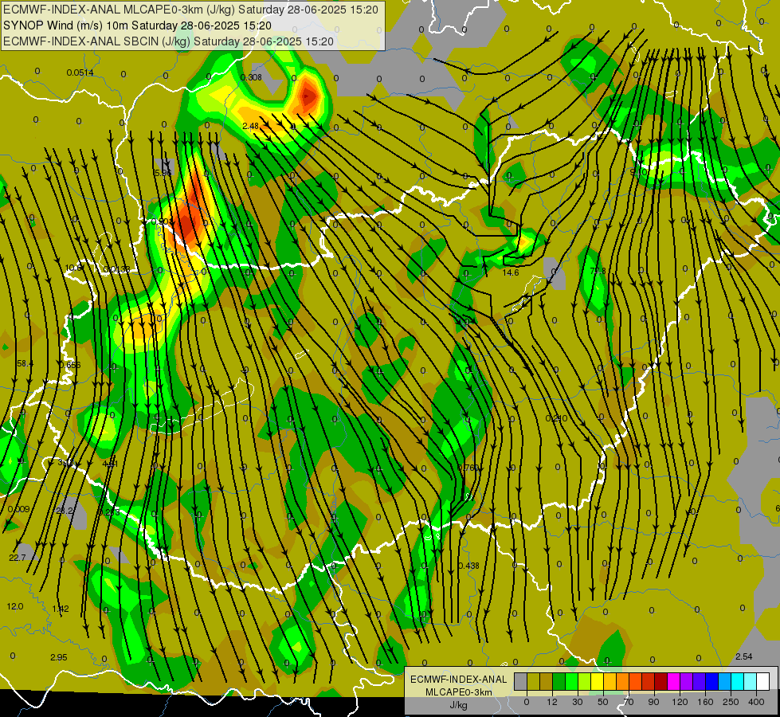Image resolution: width=780 pixels, height=717 pixels.
Task: Click the '0.308' value on the map
Action: pyautogui.click(x=251, y=77)
